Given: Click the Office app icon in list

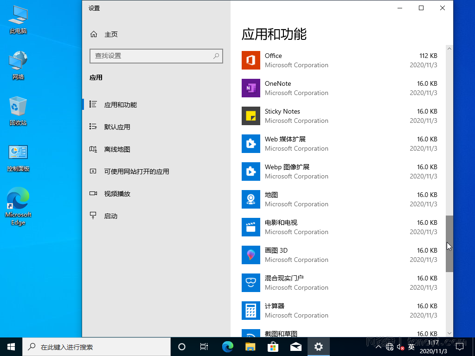Looking at the screenshot, I should 251,60.
